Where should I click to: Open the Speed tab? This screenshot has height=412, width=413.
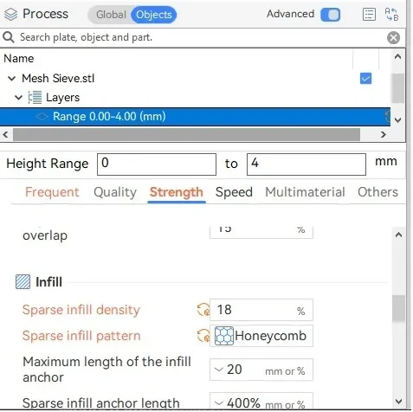tap(234, 192)
